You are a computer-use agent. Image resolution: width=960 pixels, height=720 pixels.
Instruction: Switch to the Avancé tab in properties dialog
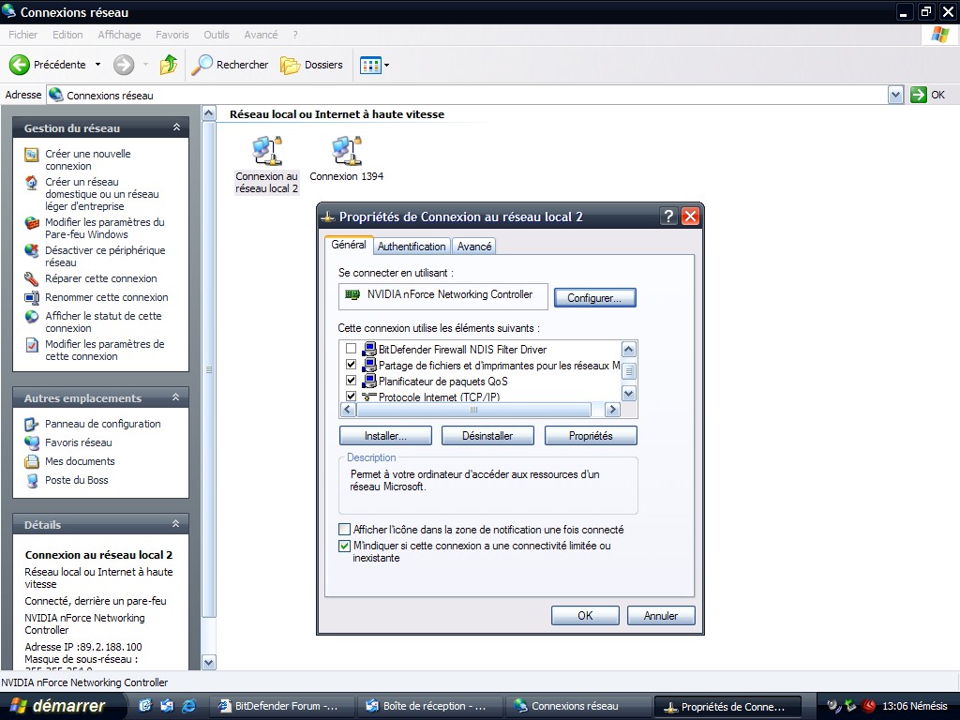click(473, 247)
